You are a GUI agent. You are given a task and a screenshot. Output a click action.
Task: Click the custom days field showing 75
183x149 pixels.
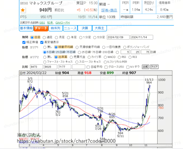click(x=145, y=52)
